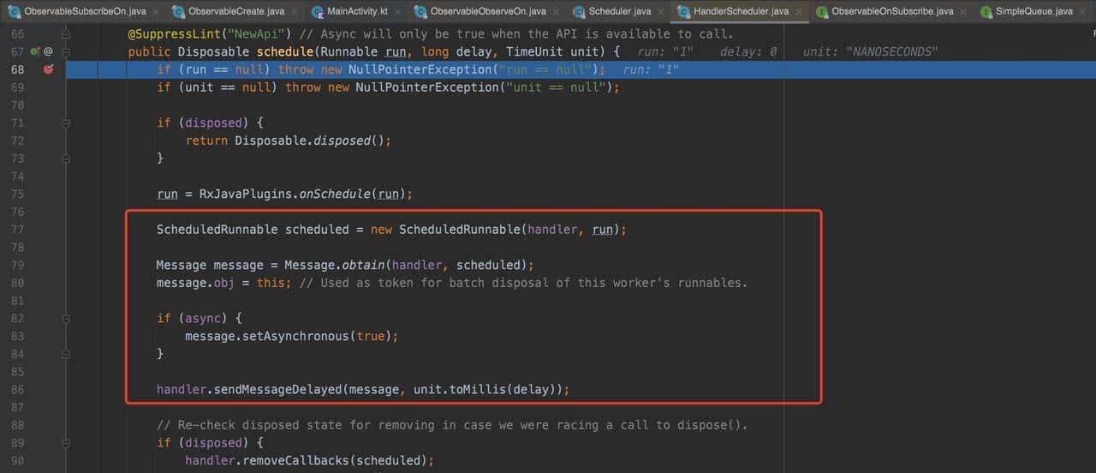
Task: Click message.obj = this statement
Action: pos(223,283)
